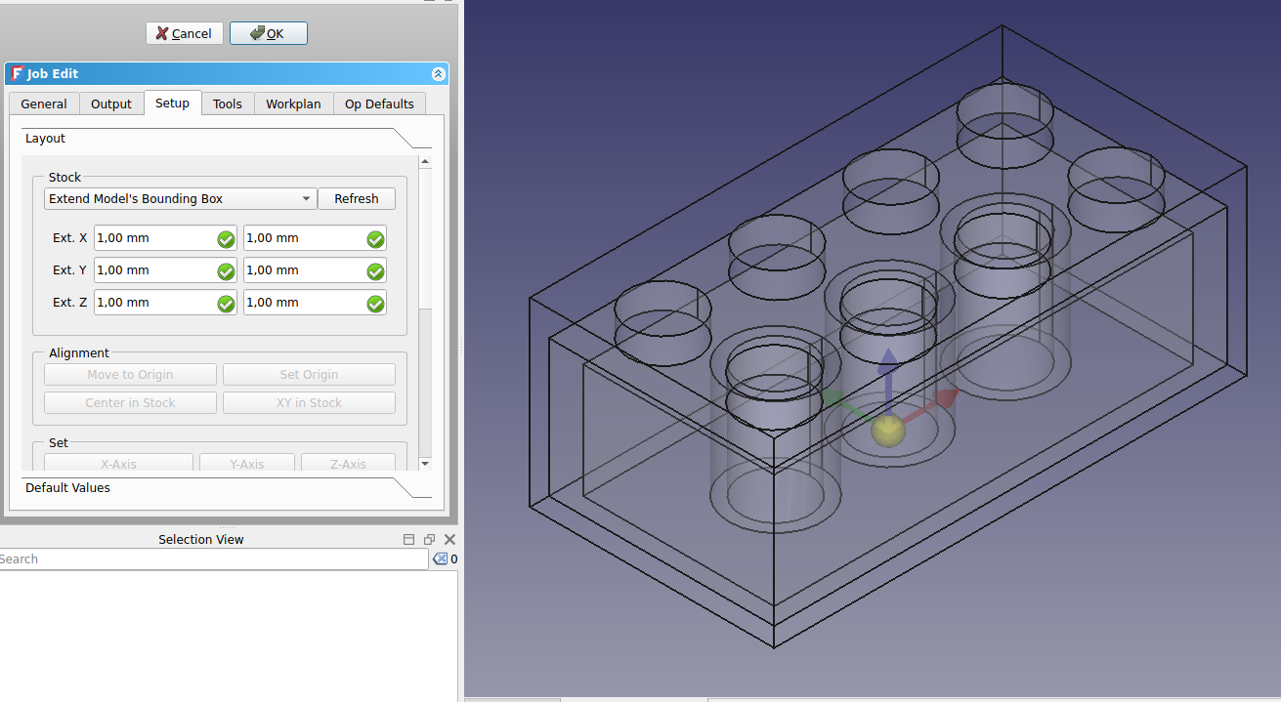Viewport: 1281px width, 702px height.
Task: Confirm the job with OK button
Action: pos(269,33)
